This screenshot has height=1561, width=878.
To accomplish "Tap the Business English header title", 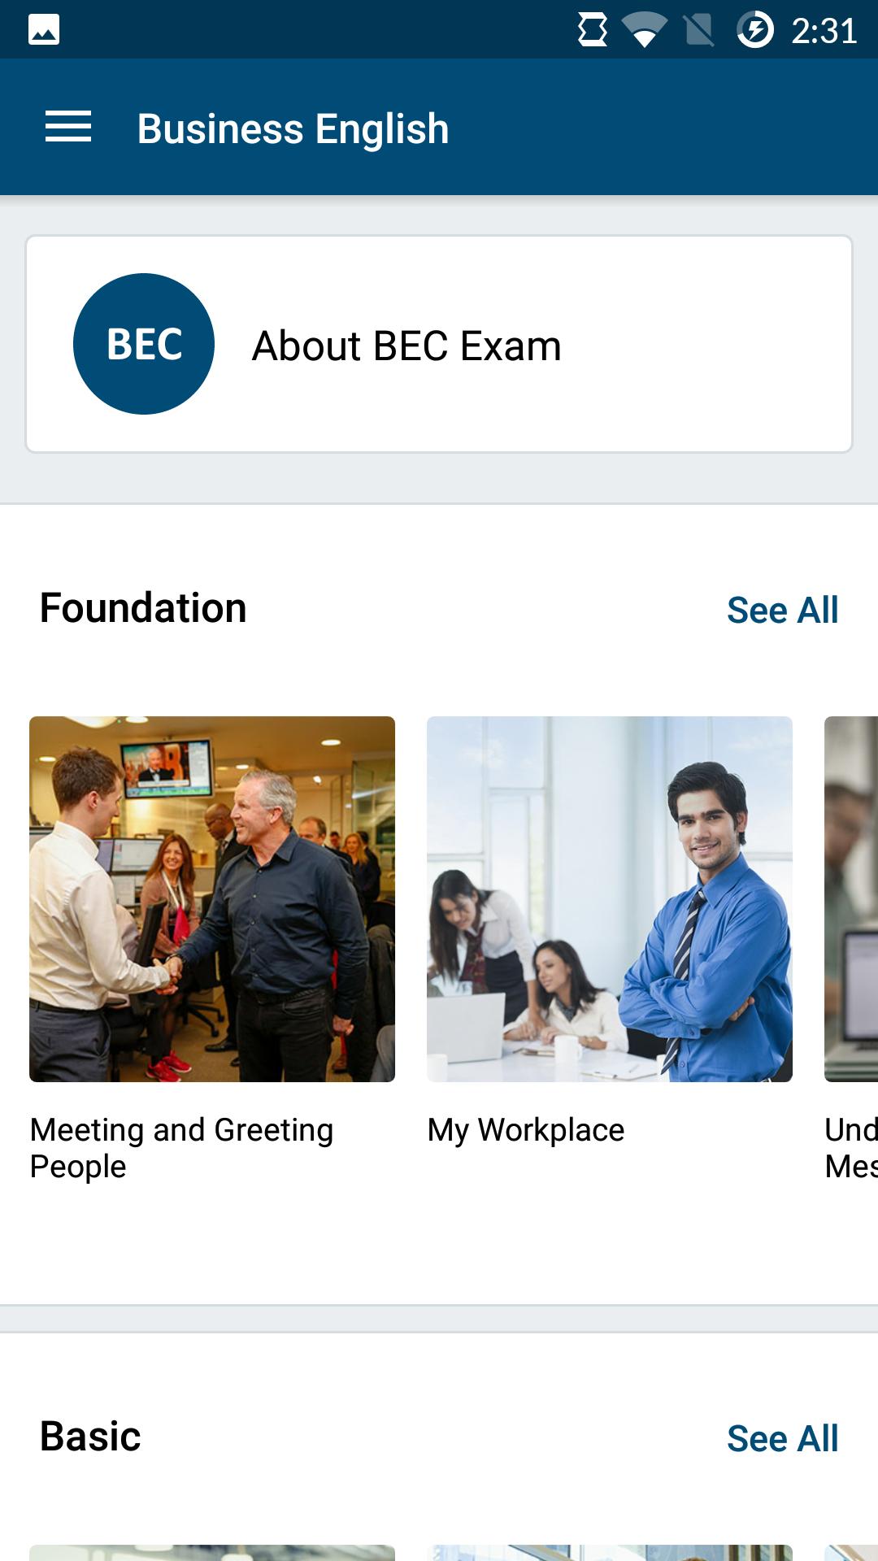I will click(293, 128).
